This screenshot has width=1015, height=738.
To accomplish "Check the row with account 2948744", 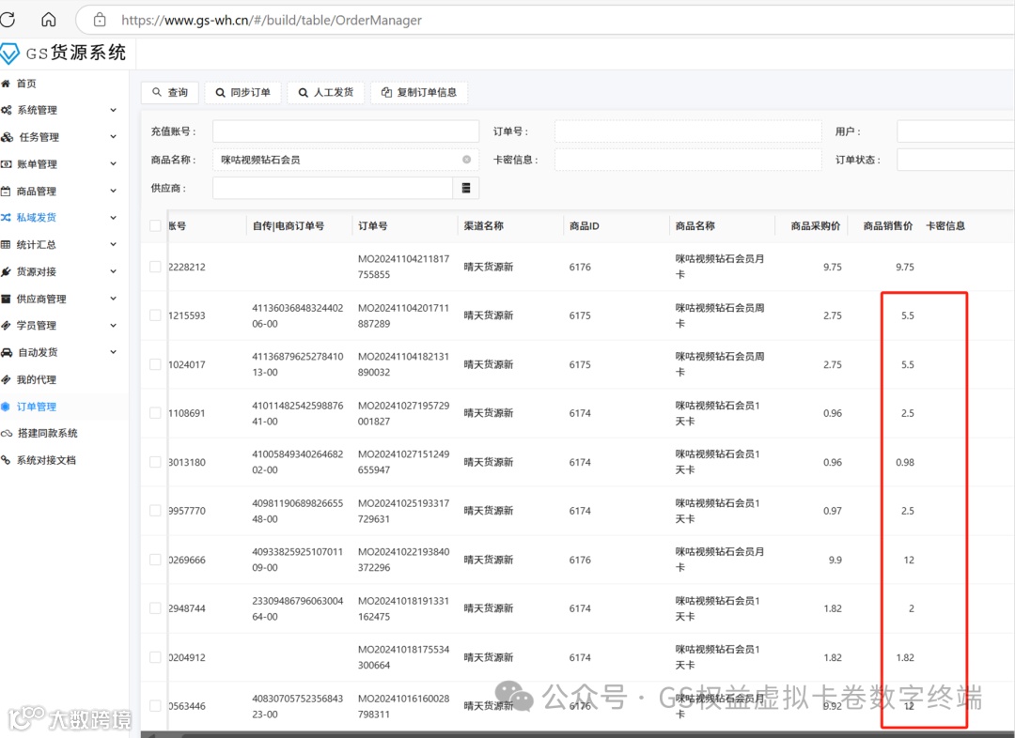I will (155, 608).
